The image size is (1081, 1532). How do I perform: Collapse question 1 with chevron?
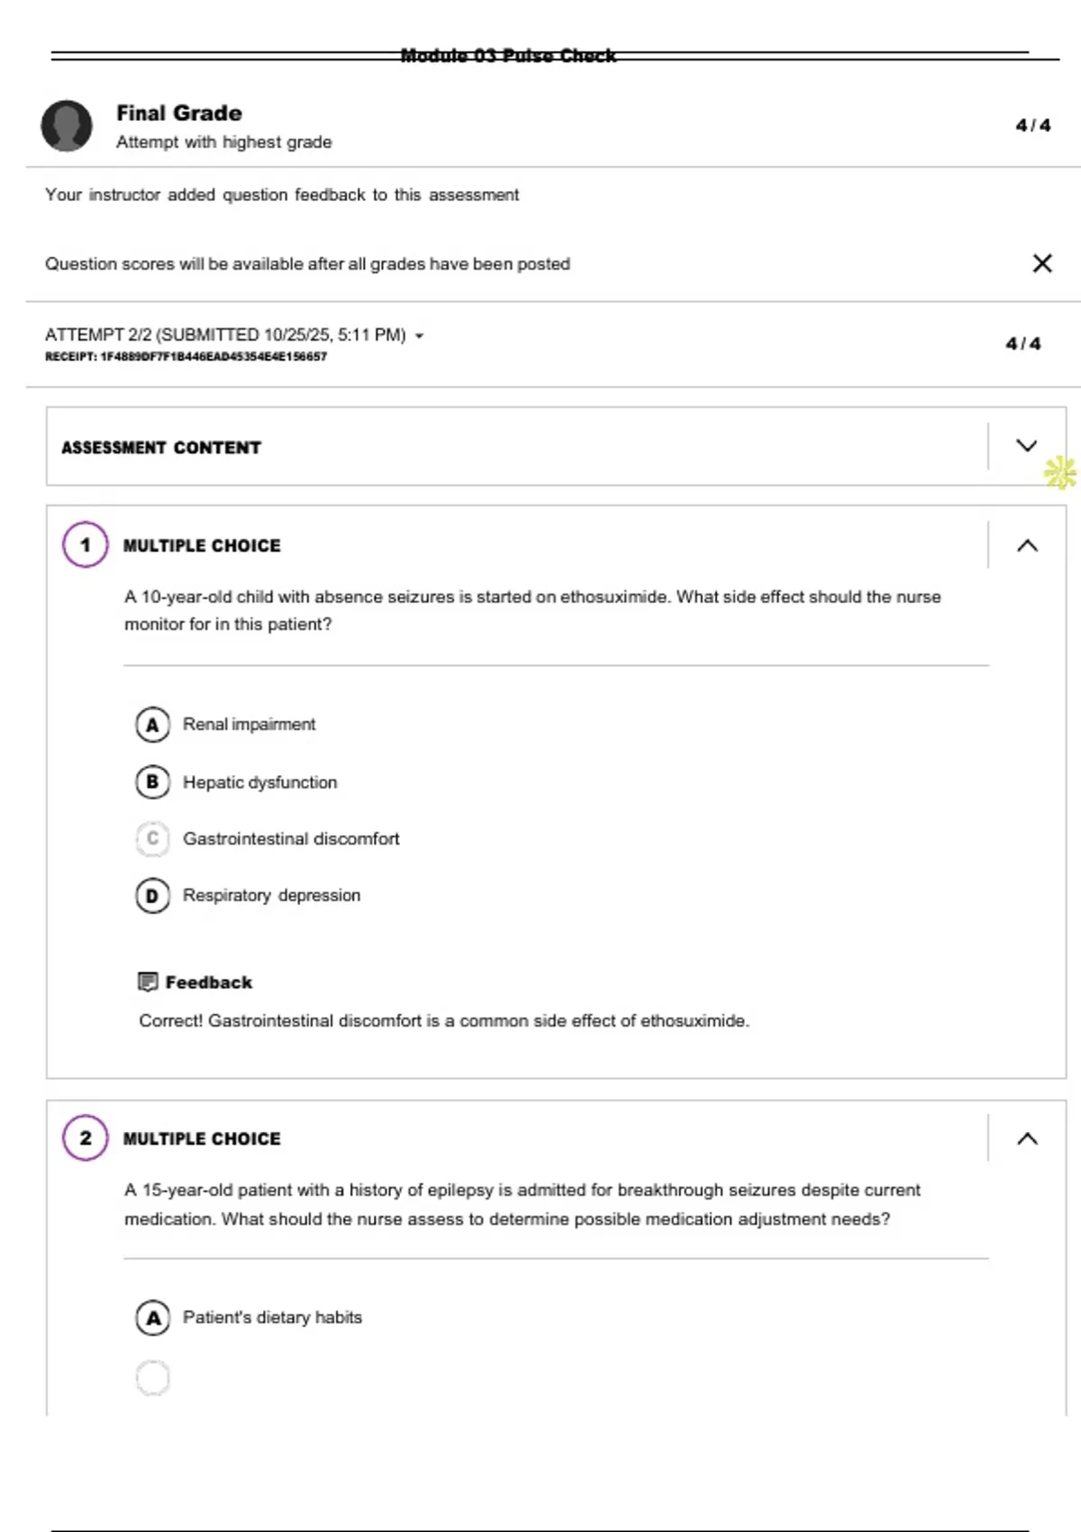1027,545
